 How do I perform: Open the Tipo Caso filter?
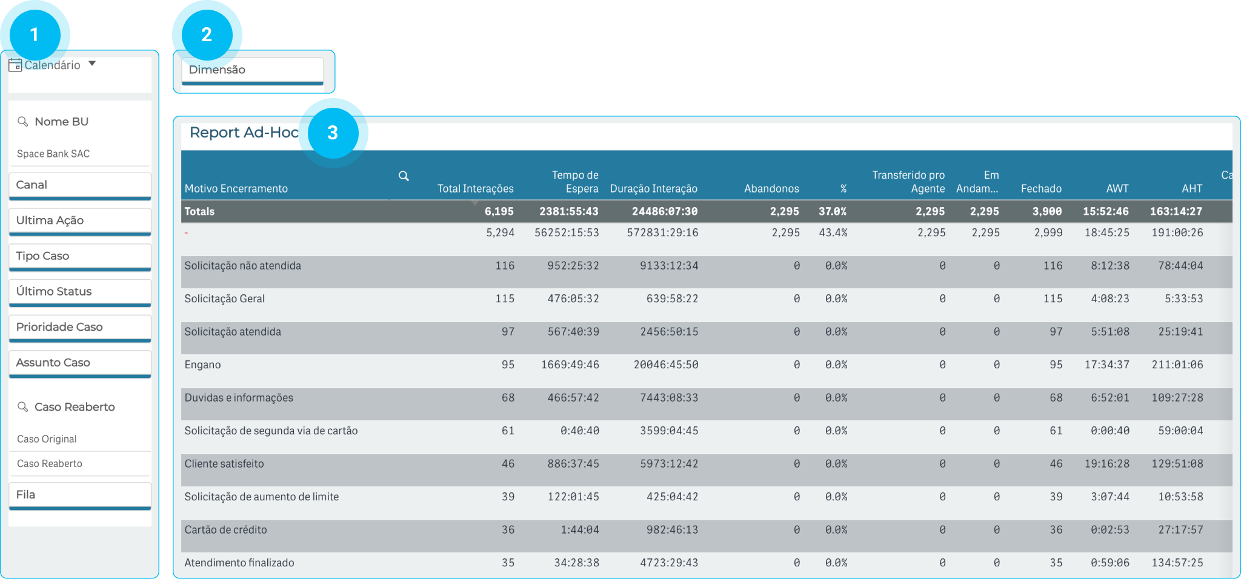pyautogui.click(x=79, y=256)
